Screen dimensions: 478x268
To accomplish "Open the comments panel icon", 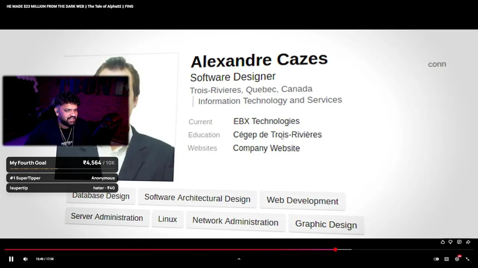I will click(x=459, y=242).
